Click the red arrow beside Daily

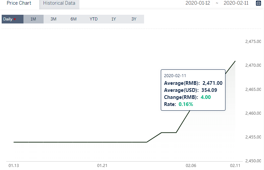15,19
